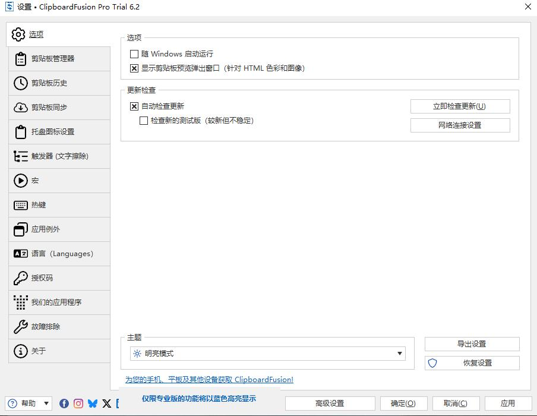537x416 pixels.
Task: Open the 热键 keyboard section
Action: point(58,205)
